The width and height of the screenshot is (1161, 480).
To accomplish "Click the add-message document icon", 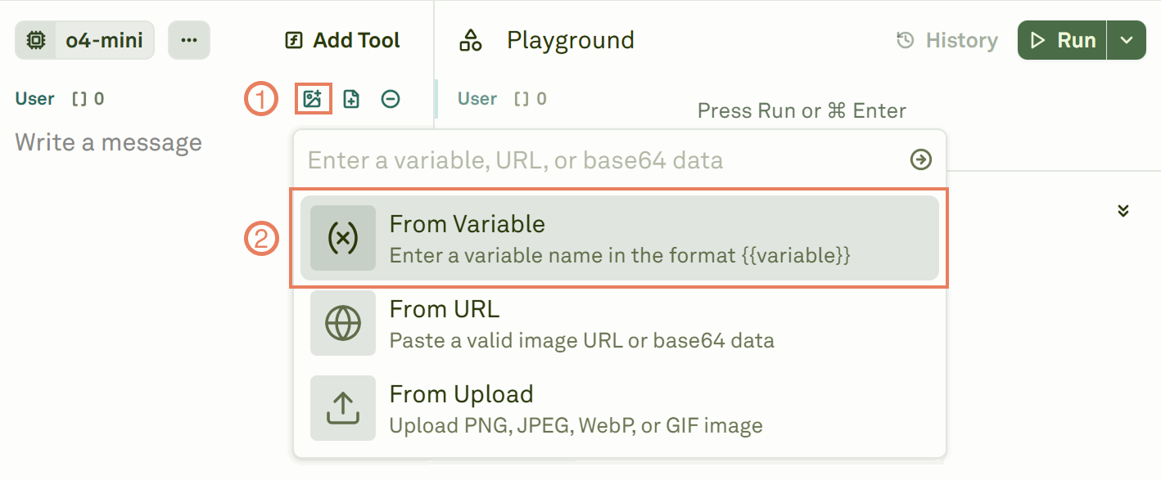I will coord(350,97).
